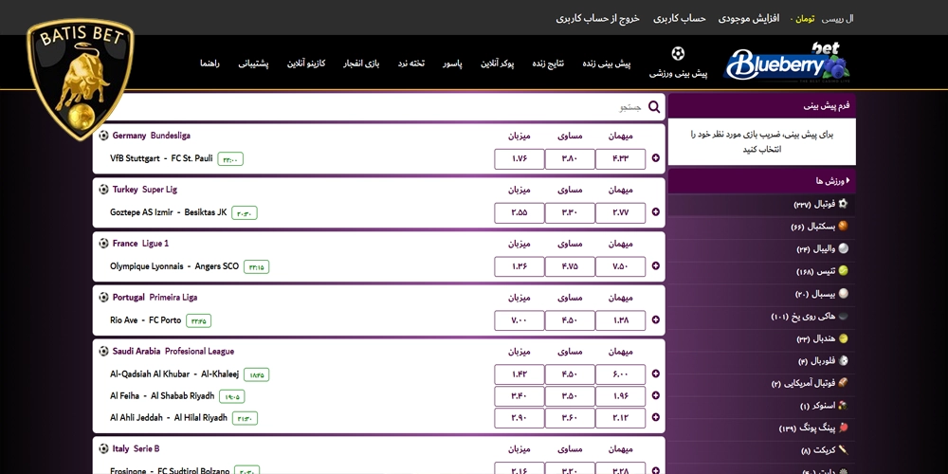Expand more bets for Al Feiha match
The height and width of the screenshot is (474, 948).
[656, 396]
